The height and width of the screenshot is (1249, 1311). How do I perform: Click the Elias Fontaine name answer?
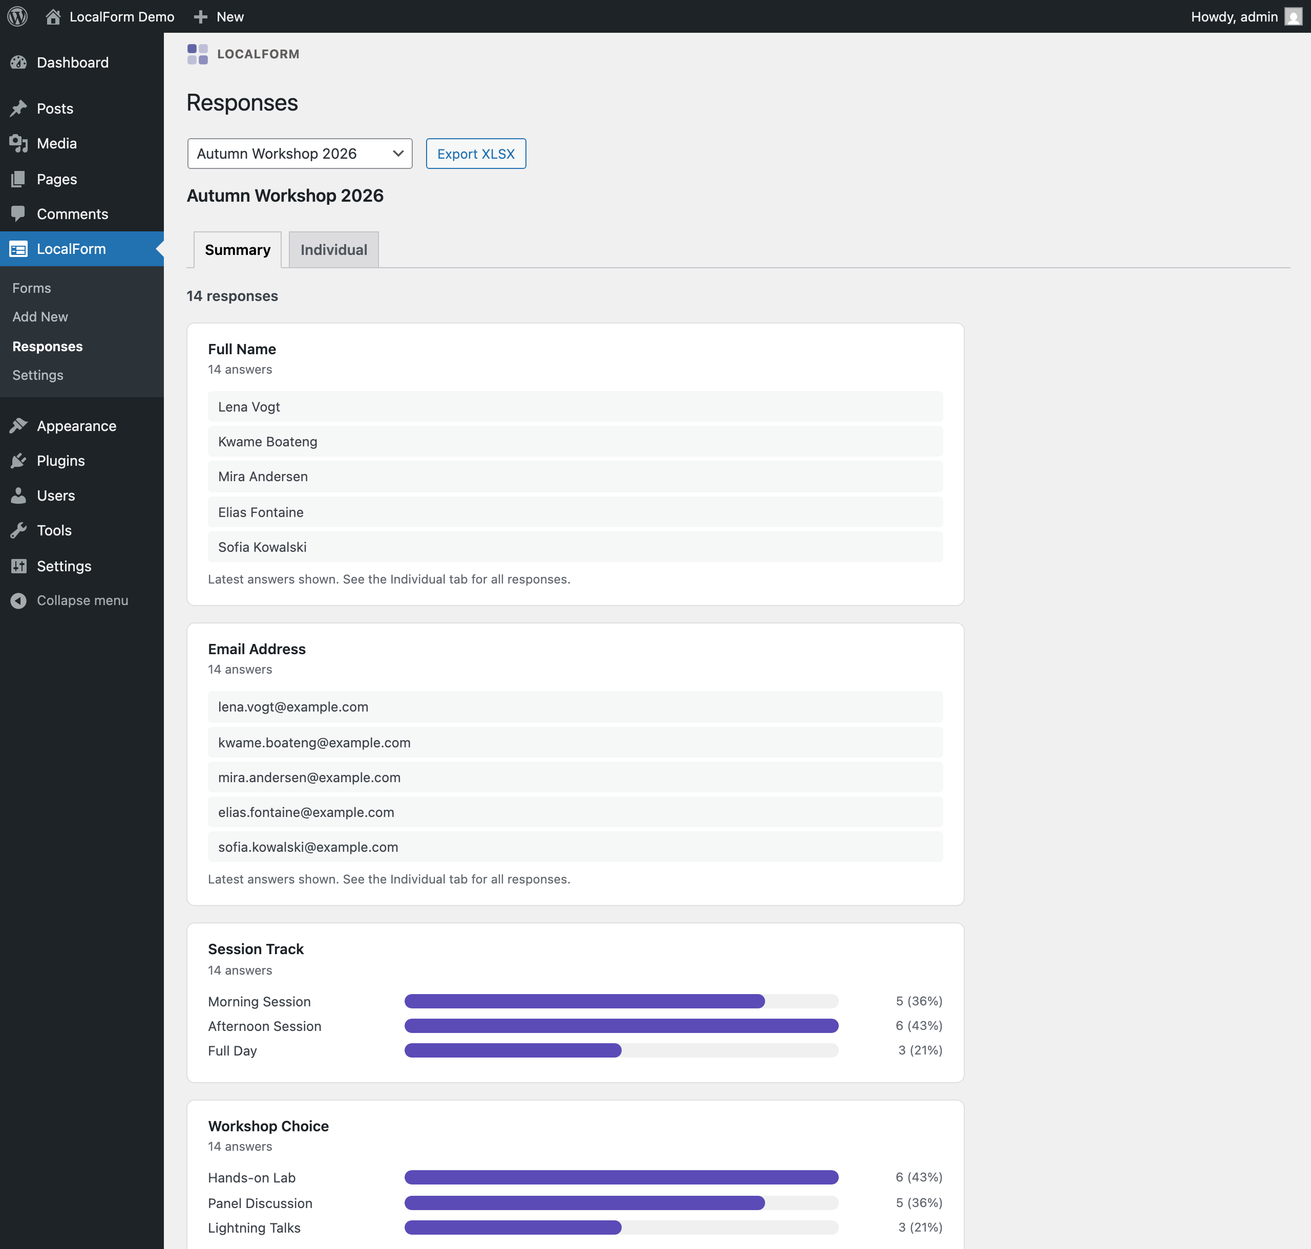click(575, 512)
